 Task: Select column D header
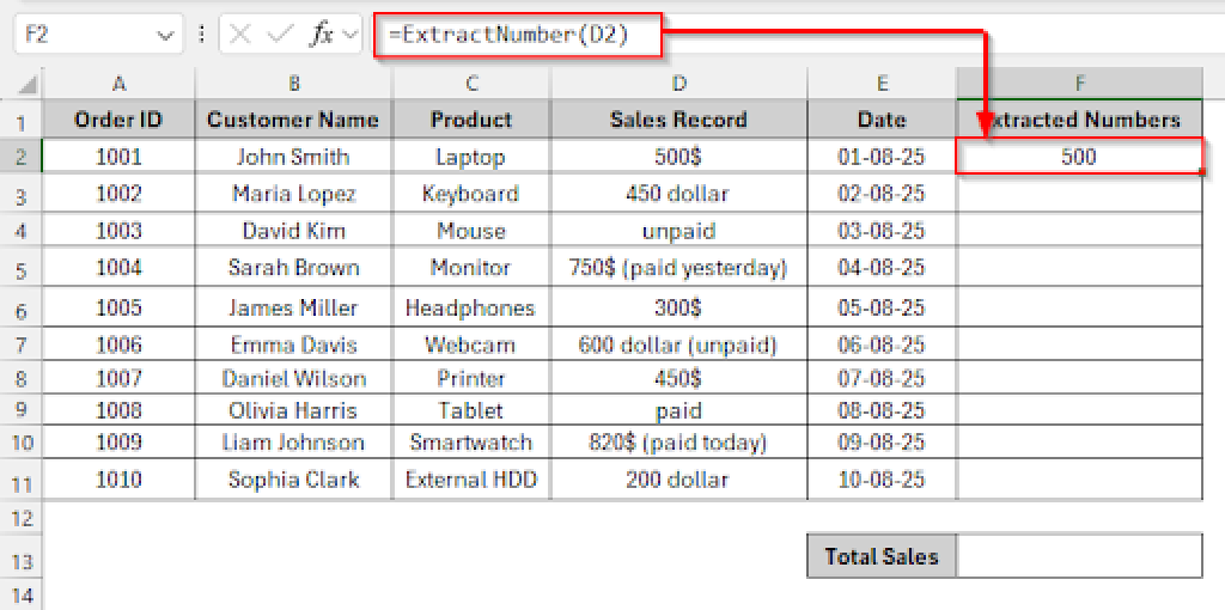679,84
